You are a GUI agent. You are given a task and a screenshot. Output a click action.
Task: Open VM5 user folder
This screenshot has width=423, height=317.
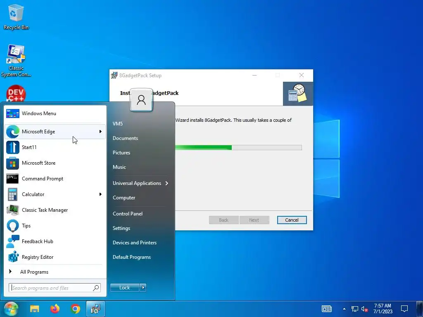tap(118, 124)
